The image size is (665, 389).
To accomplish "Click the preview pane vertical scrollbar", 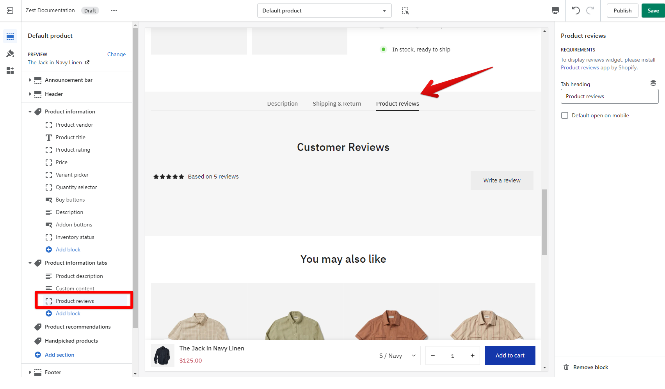I will pos(544,222).
